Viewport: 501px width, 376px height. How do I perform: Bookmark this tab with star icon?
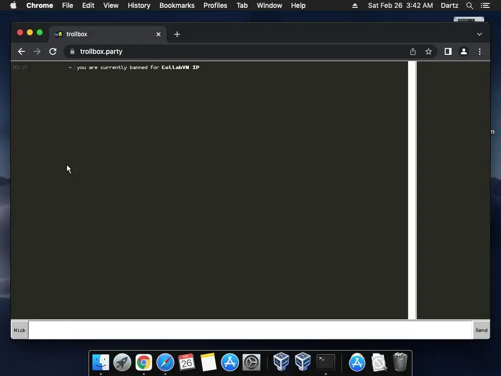(429, 51)
